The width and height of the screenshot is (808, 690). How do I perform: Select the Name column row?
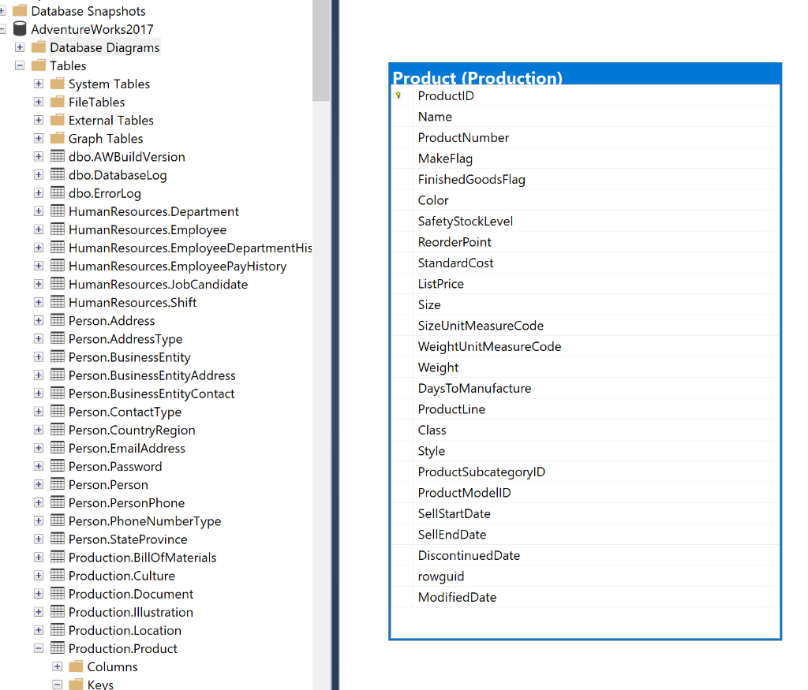click(585, 117)
